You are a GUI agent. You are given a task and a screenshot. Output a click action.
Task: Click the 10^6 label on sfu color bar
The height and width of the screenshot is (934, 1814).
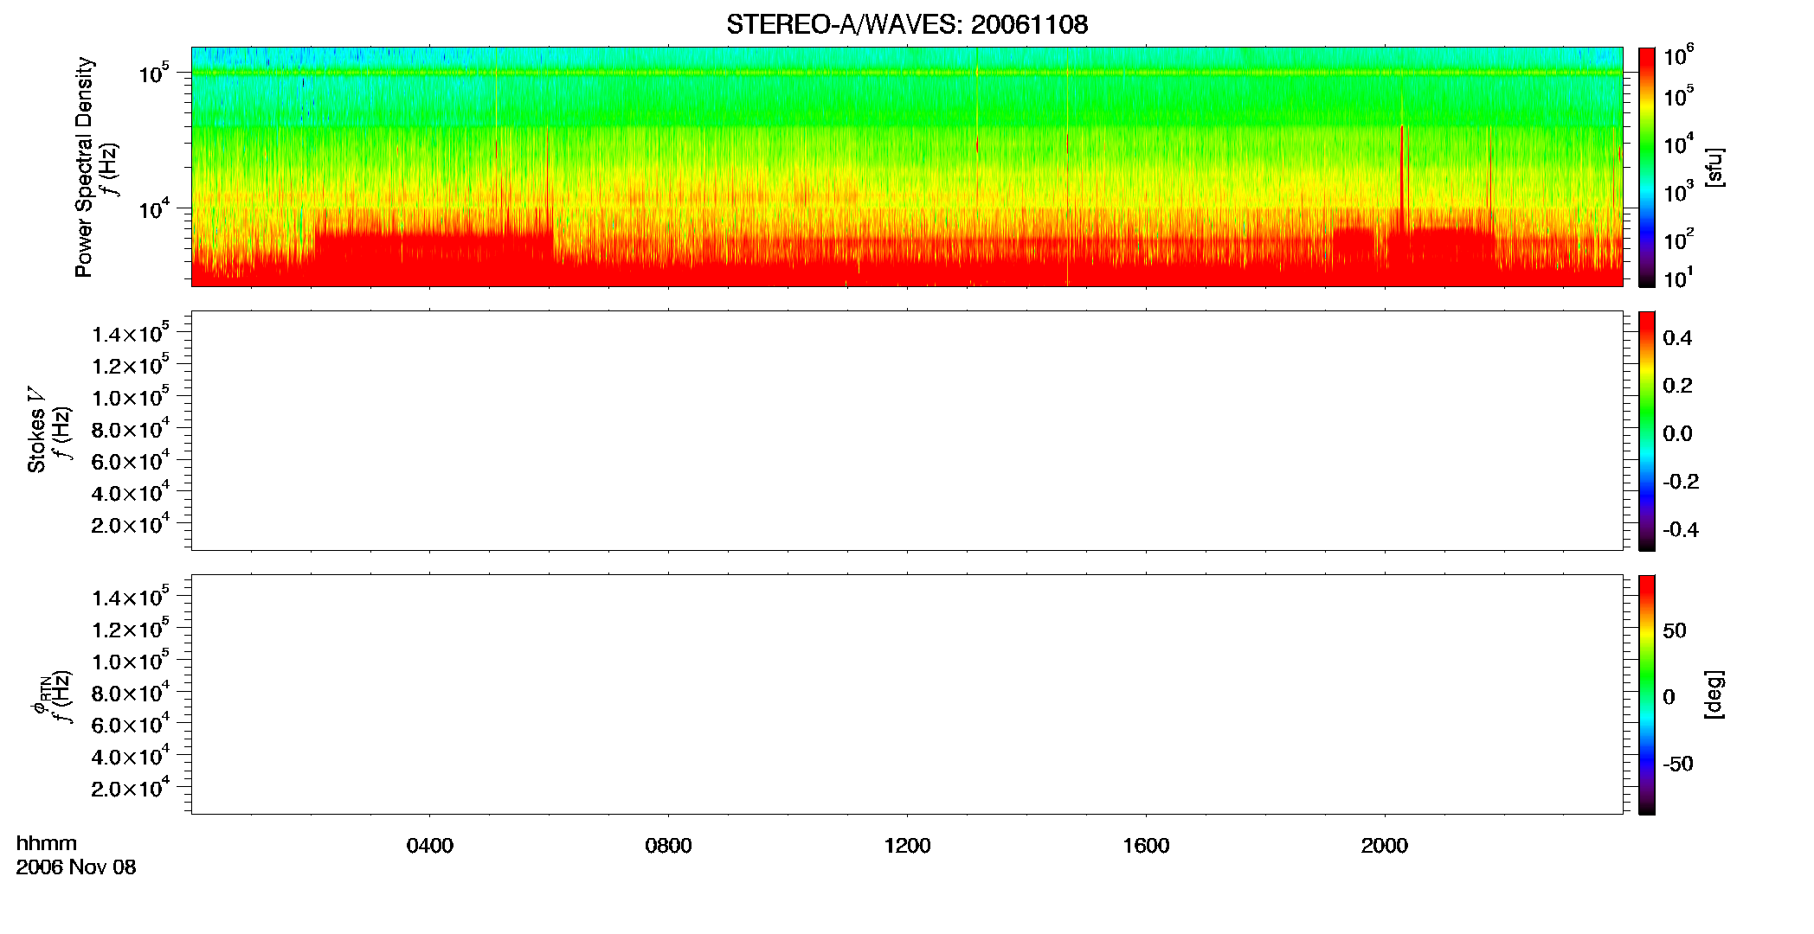[1678, 56]
